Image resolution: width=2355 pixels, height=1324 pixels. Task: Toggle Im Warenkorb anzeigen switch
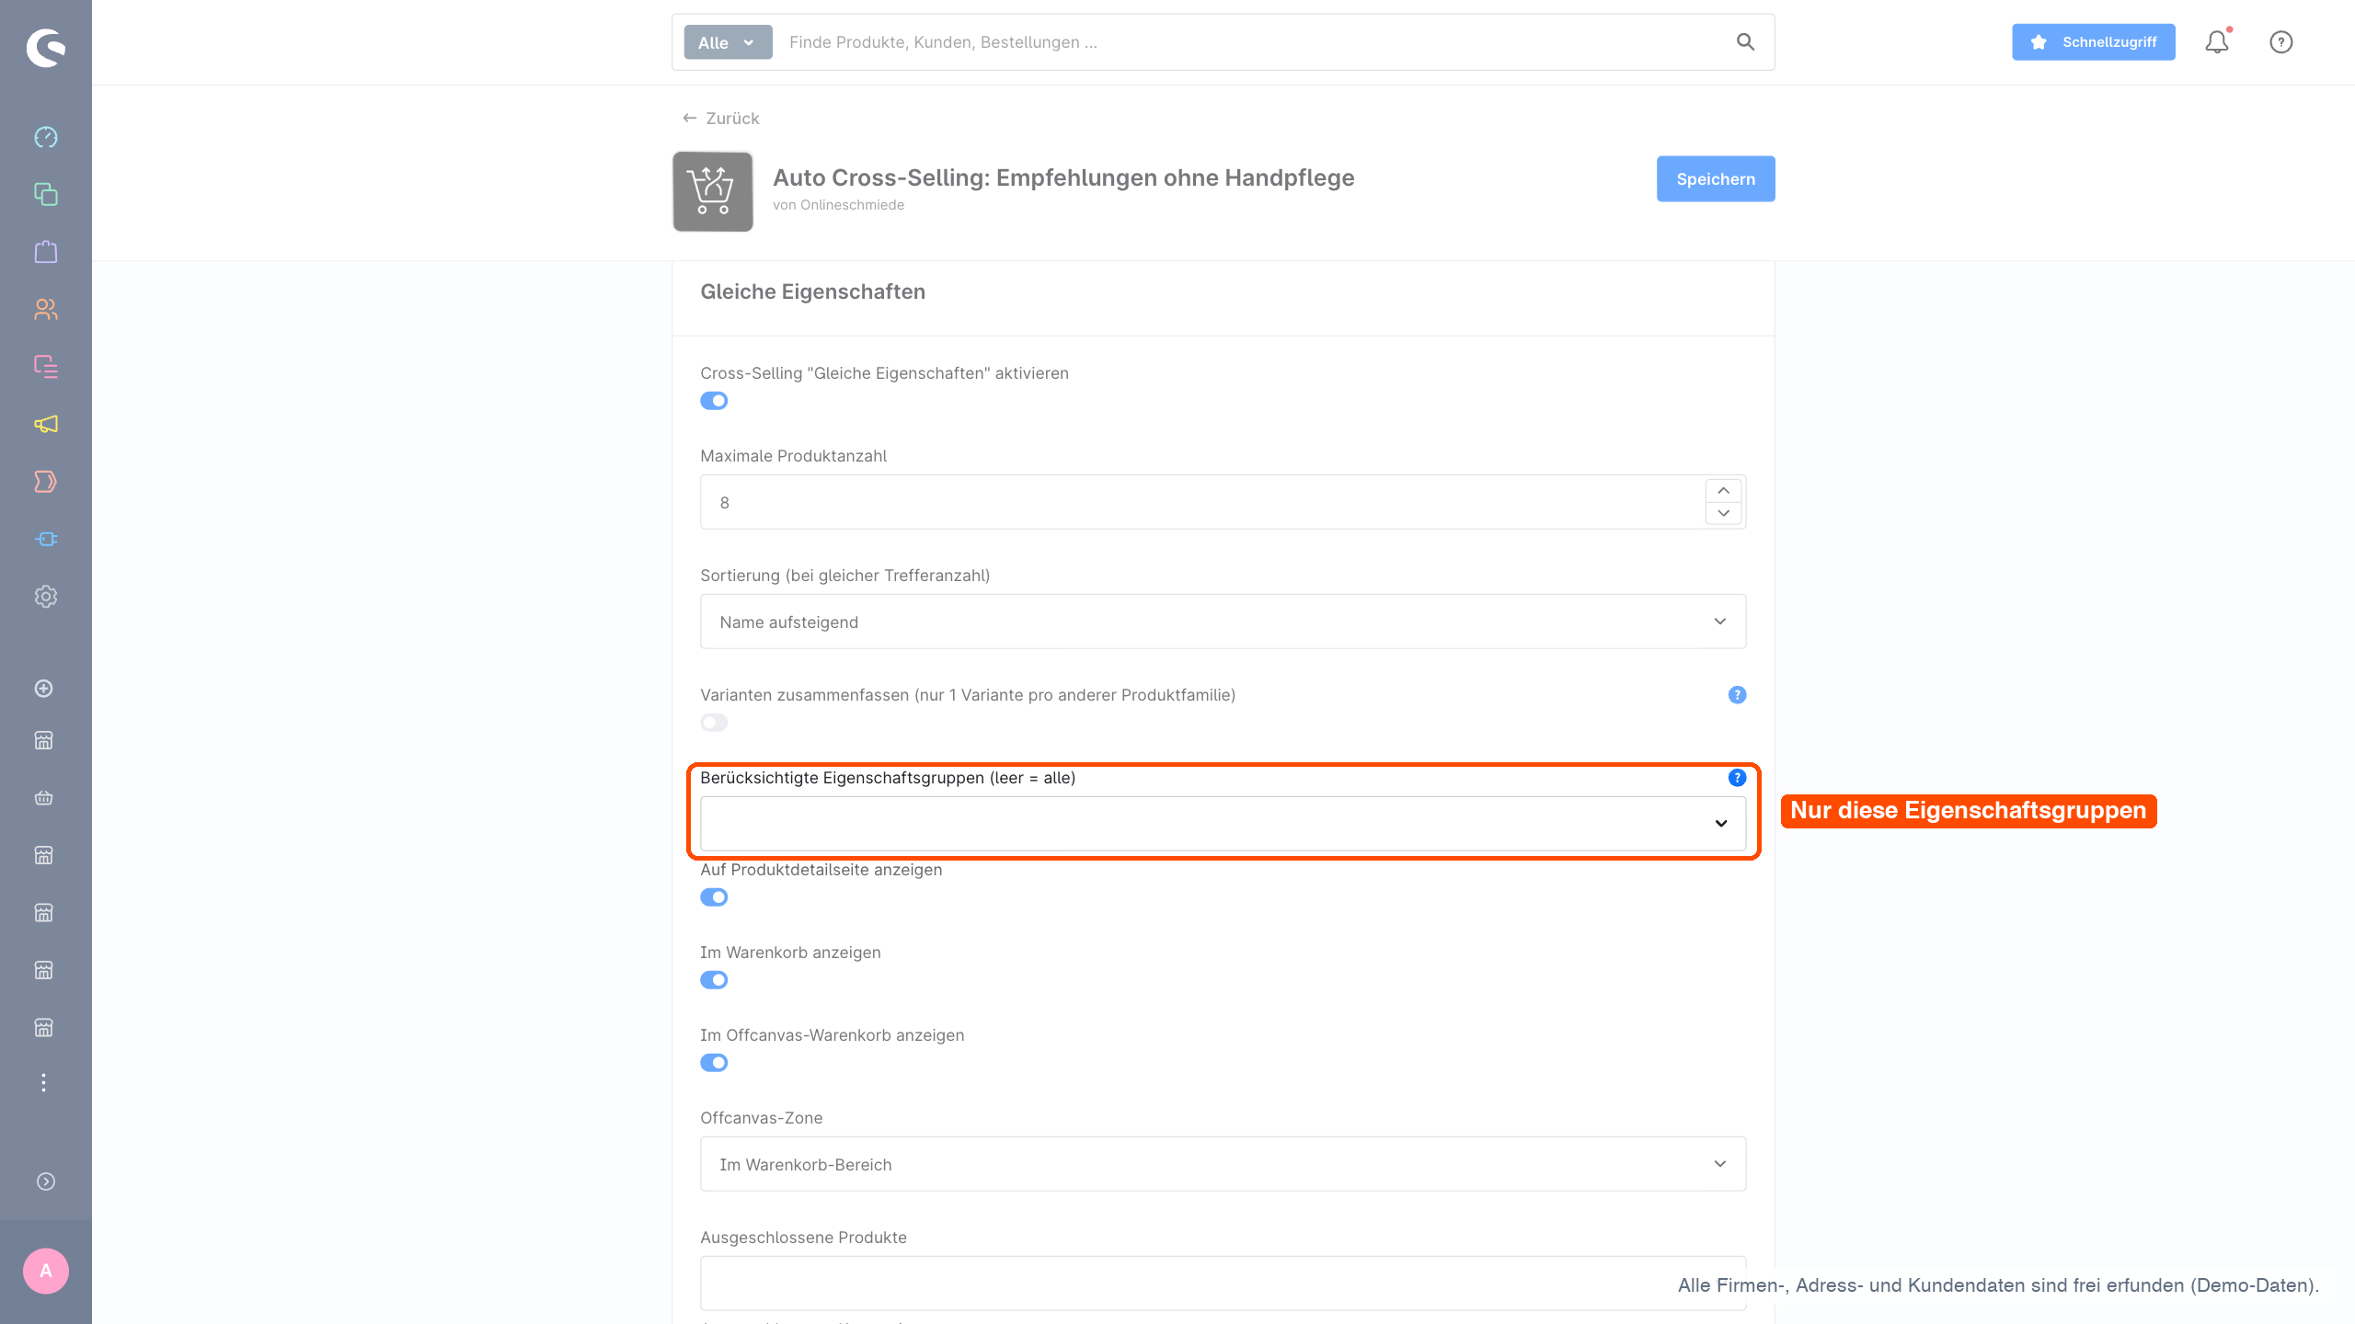pyautogui.click(x=714, y=980)
